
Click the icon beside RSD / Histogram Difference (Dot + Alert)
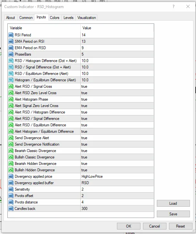pos(11,61)
